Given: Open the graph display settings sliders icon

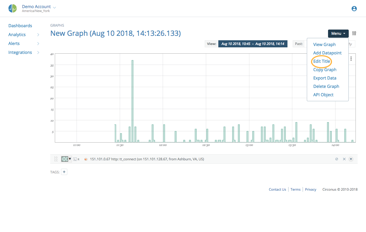Looking at the screenshot, I should tap(354, 33).
